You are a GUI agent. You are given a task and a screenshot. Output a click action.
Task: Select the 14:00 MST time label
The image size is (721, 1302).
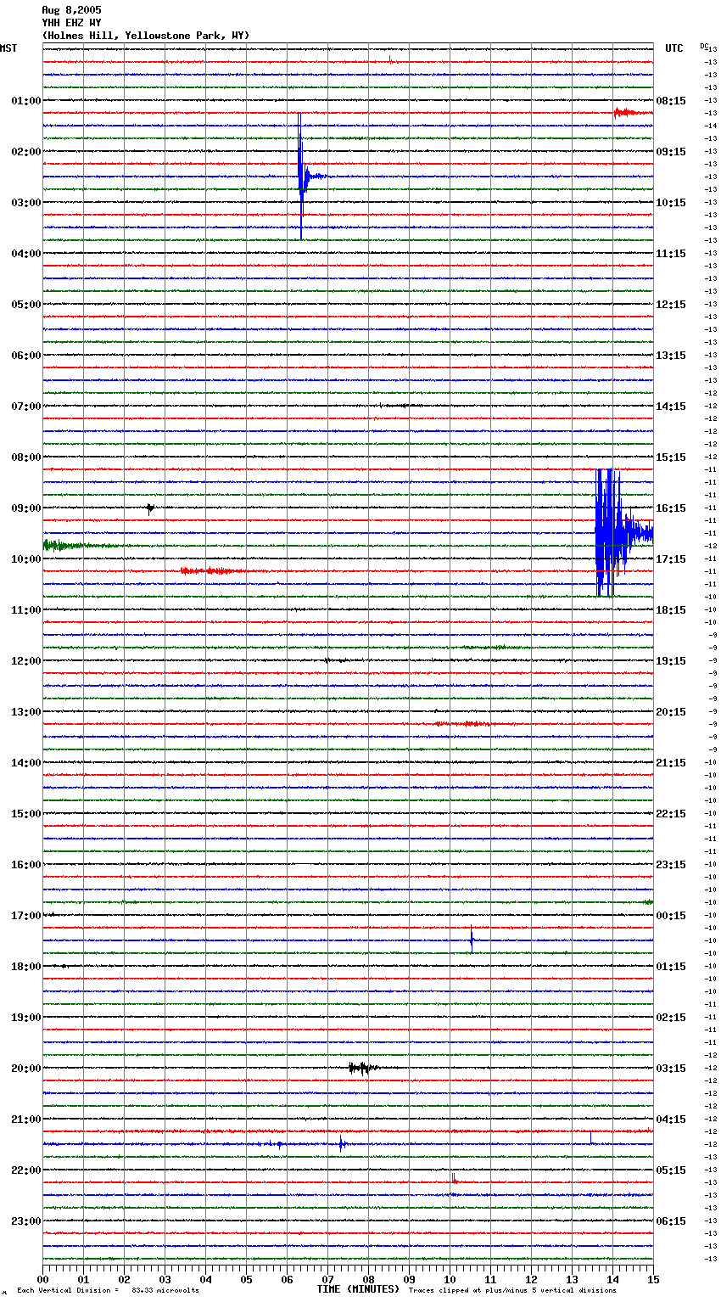click(26, 763)
